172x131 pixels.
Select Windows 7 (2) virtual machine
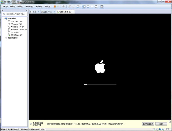tap(16, 24)
